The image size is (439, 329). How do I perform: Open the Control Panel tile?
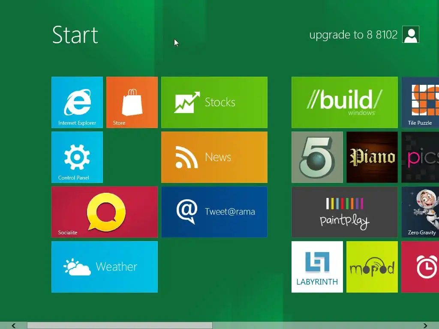[77, 157]
